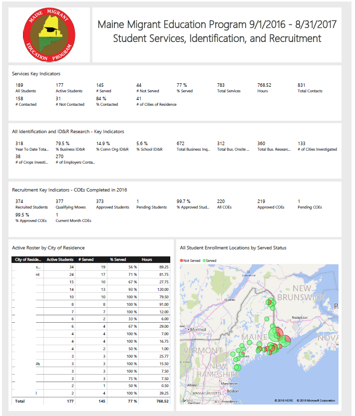The image size is (355, 416).
Task: Select the 1 Current Month COEs card
Action: (73, 217)
